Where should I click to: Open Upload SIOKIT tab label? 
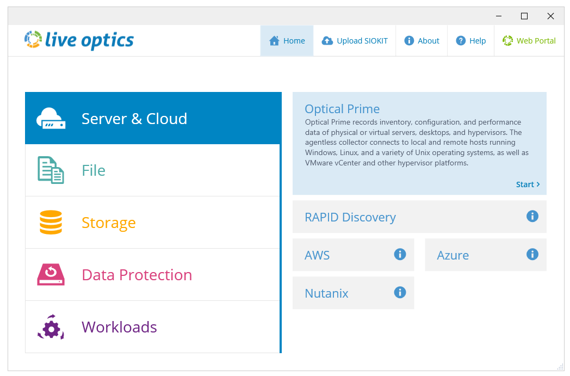pyautogui.click(x=362, y=41)
